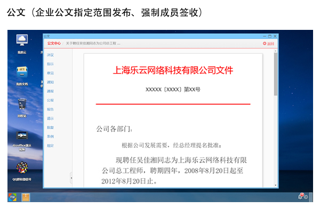Select the 指示 category in sidebar
This screenshot has width=320, height=216.
[50, 64]
